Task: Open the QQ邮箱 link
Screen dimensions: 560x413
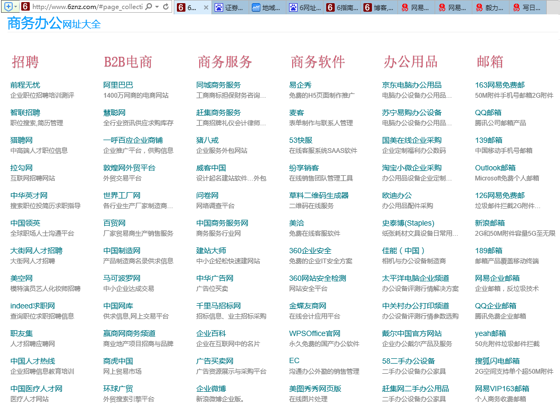Action: coord(488,113)
